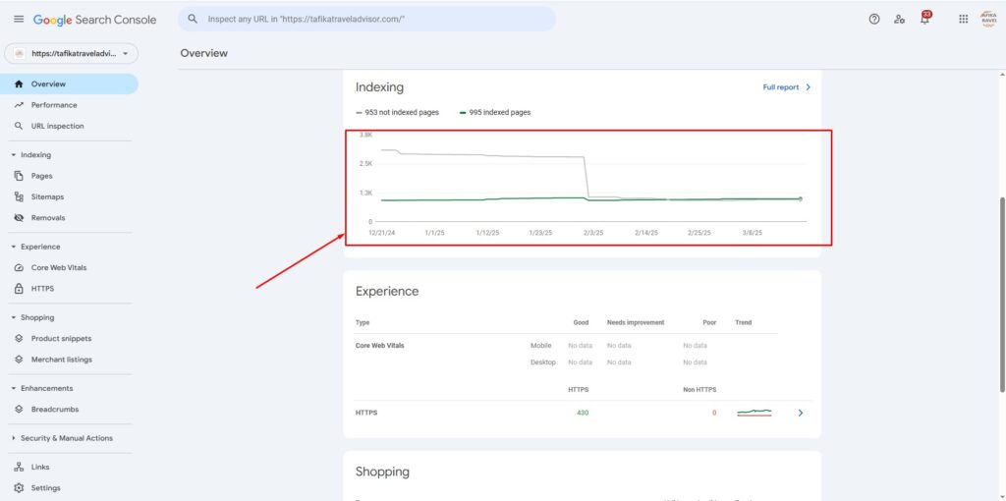The image size is (1006, 501).
Task: Click the Settings gear icon
Action: click(19, 488)
